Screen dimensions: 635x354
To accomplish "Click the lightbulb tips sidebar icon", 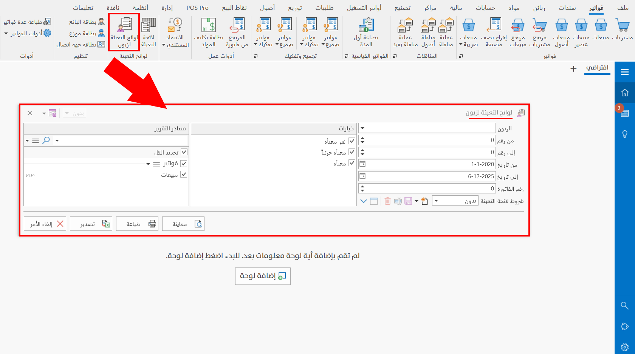I will pyautogui.click(x=625, y=134).
